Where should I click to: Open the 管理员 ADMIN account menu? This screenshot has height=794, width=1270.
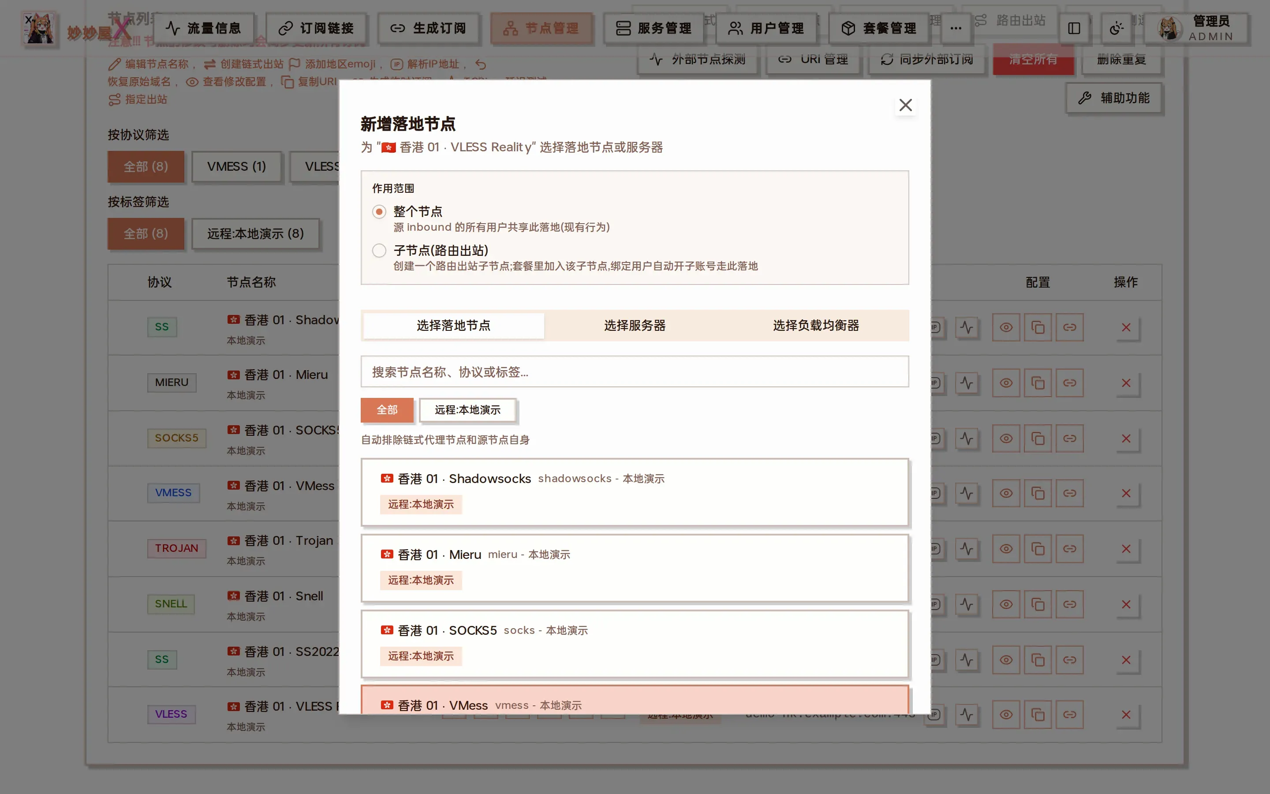coord(1196,28)
